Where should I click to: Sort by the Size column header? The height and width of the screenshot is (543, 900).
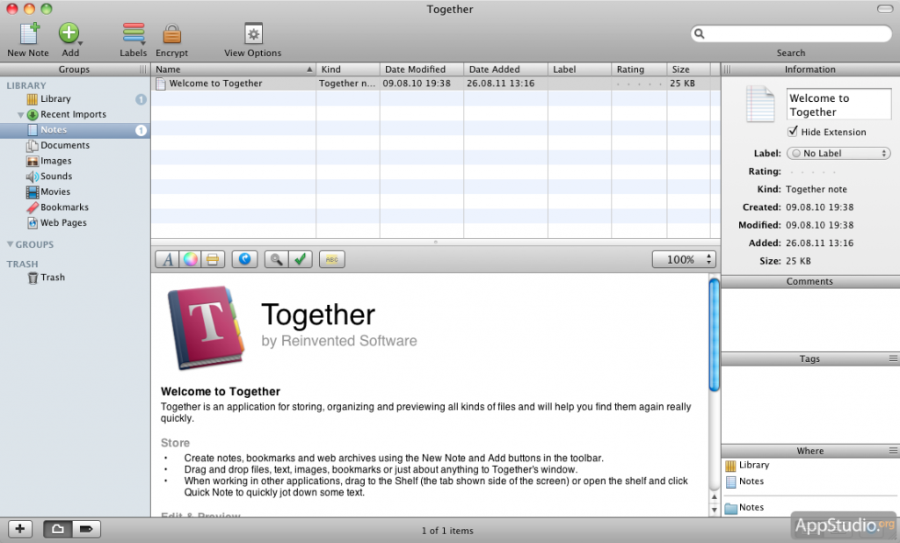click(689, 69)
